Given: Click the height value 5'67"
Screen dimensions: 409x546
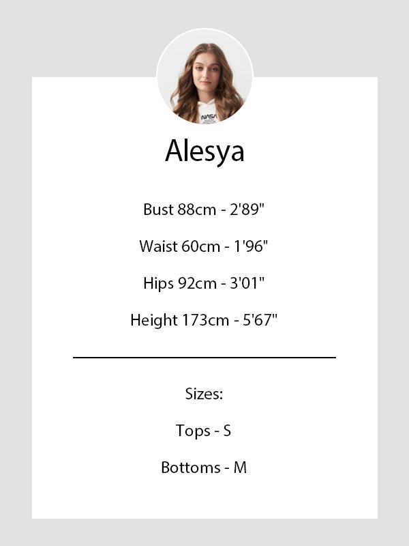Looking at the screenshot, I should [x=260, y=320].
